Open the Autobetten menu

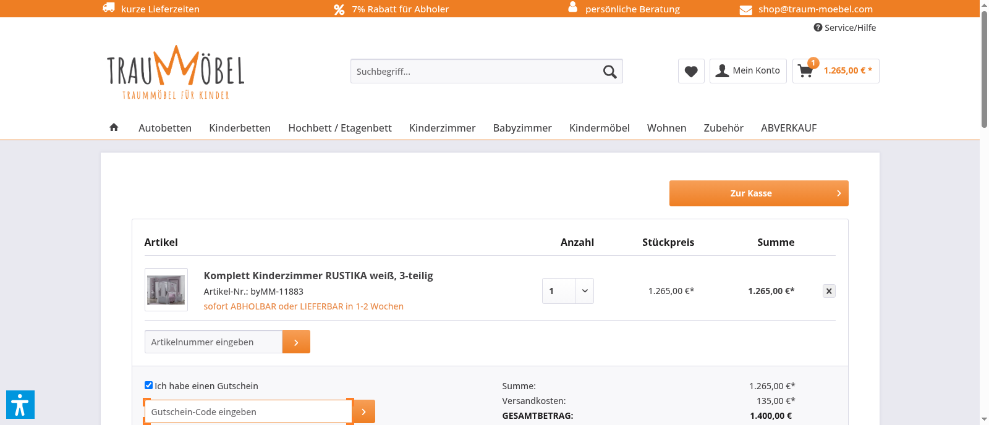point(165,128)
